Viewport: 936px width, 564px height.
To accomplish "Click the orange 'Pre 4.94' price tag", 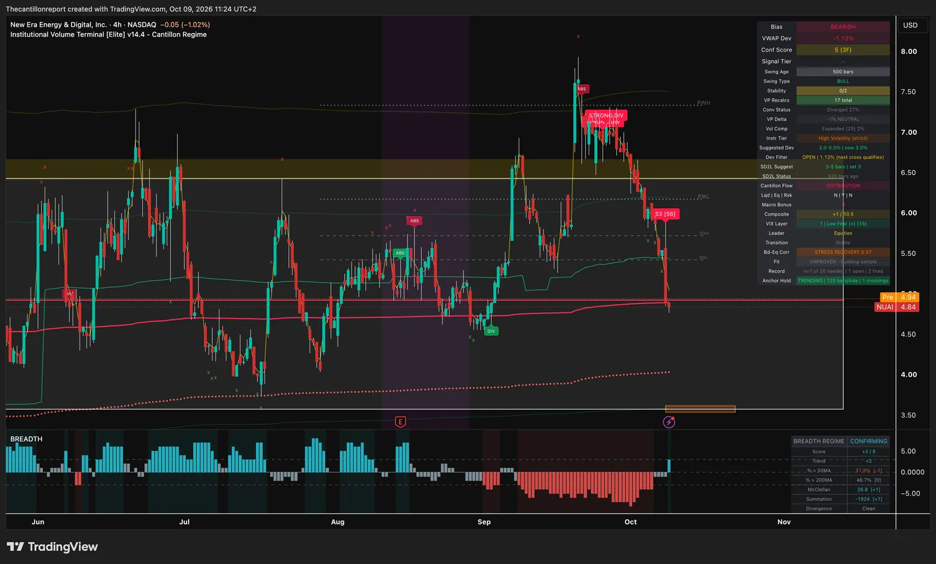I will [899, 297].
